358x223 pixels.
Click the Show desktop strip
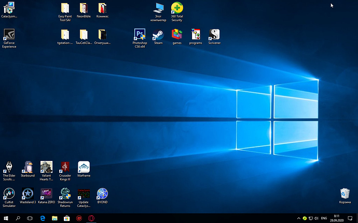[357, 218]
